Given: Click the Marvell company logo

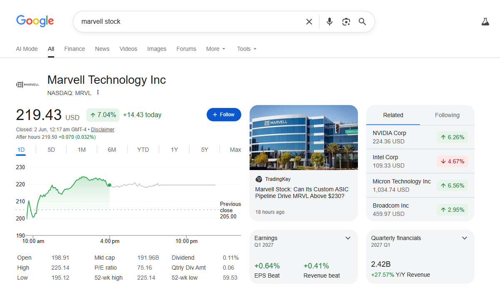Looking at the screenshot, I should [27, 85].
